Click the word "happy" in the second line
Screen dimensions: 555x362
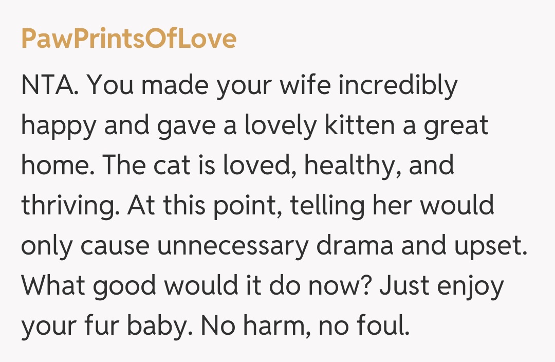click(58, 125)
